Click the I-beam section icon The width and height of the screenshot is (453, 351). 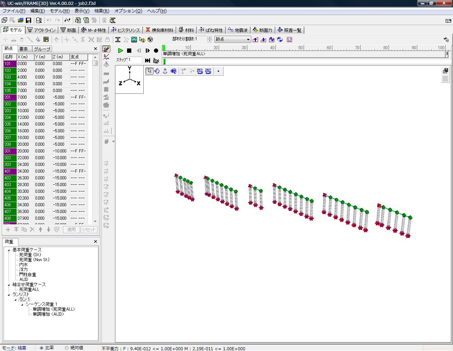[x=118, y=40]
